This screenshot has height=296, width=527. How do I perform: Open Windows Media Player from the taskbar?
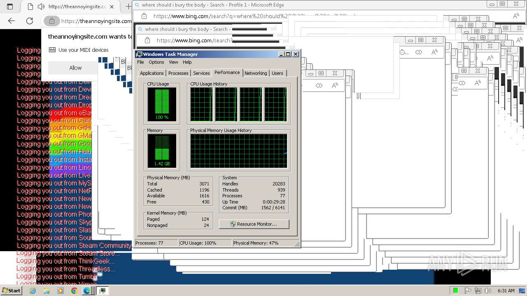point(61,291)
